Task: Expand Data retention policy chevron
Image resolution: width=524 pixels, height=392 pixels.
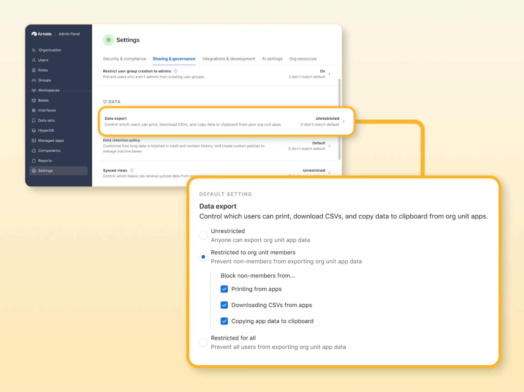Action: 329,146
